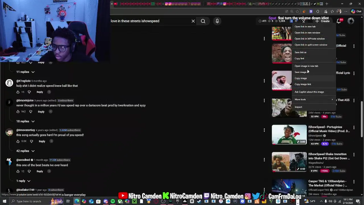Choose Open link in split screen window
This screenshot has width=364, height=205.
click(314, 45)
